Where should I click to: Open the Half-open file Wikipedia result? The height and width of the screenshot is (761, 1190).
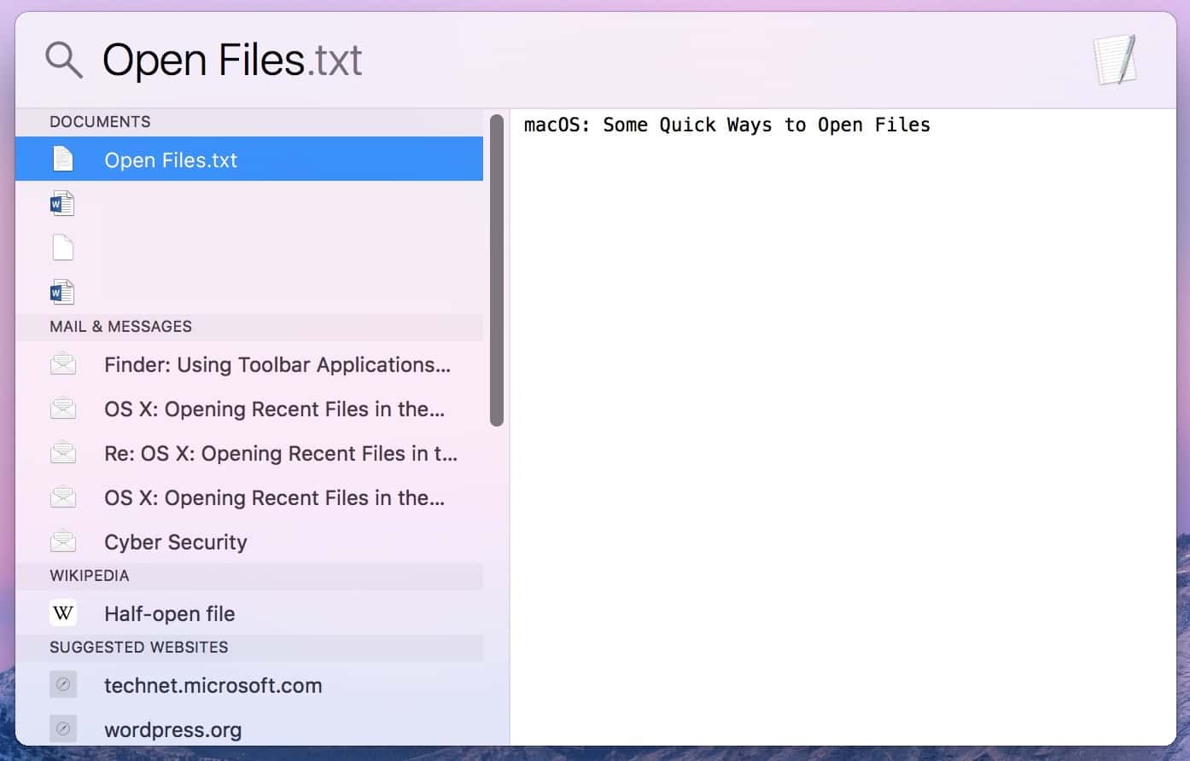pos(169,614)
